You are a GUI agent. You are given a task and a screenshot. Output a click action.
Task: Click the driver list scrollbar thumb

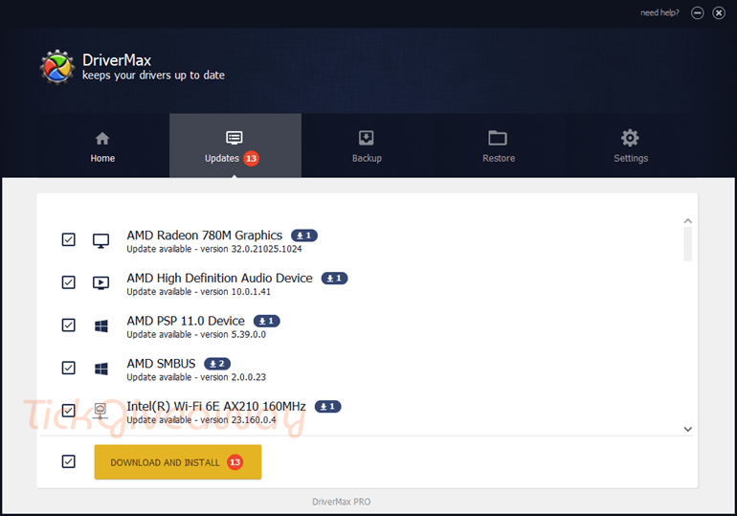click(687, 244)
